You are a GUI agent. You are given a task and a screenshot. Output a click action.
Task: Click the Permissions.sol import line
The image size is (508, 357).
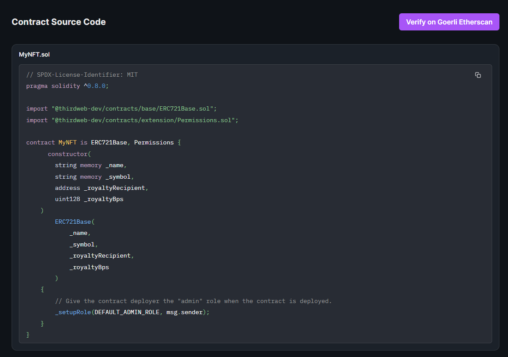(x=132, y=120)
